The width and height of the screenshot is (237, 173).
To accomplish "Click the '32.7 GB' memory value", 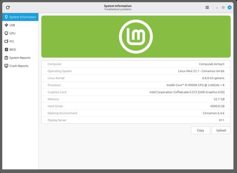I will 219,99.
